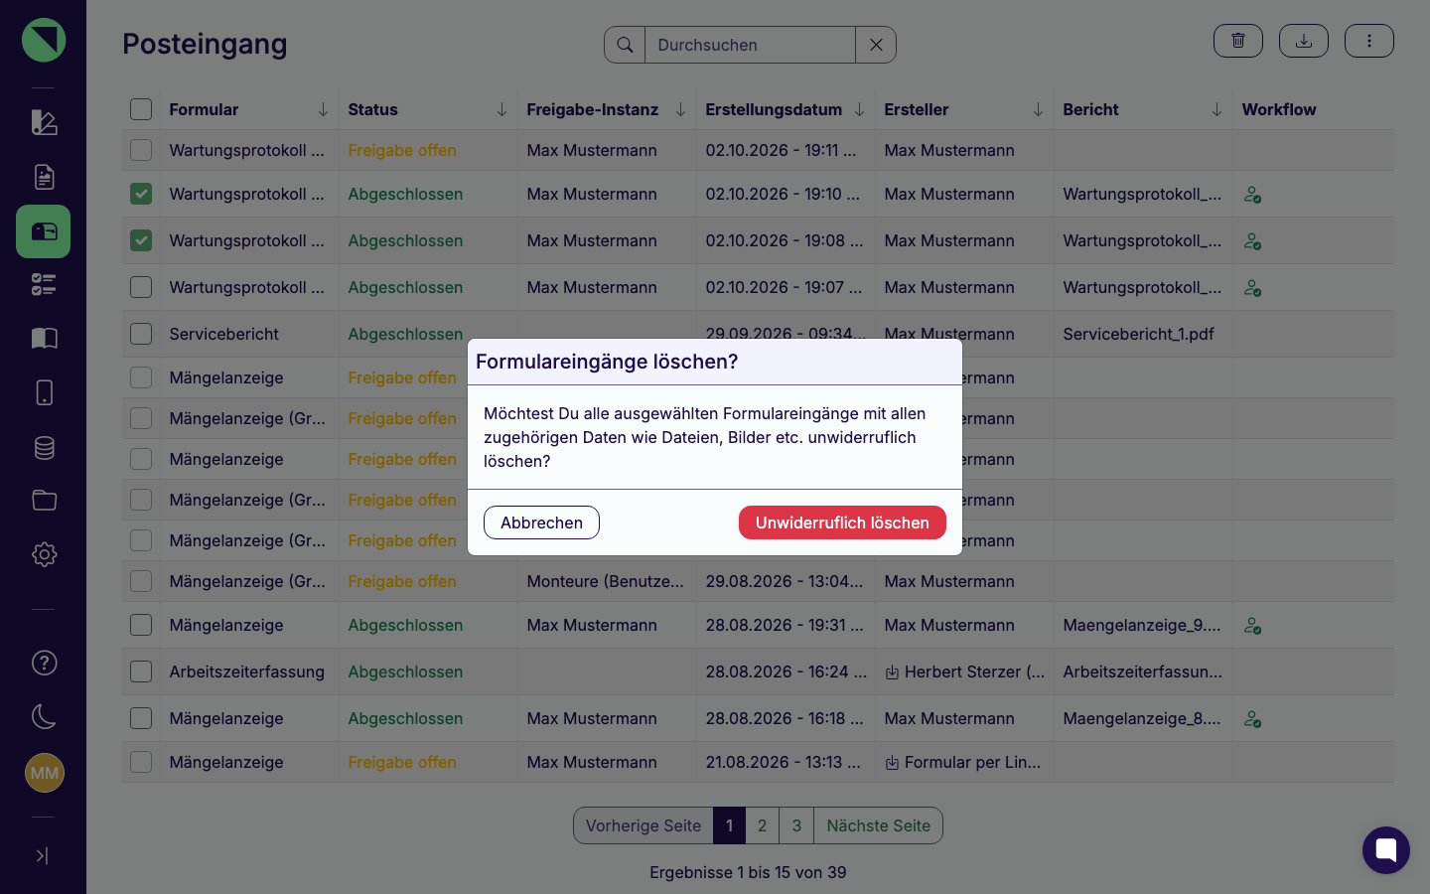Clear the search field with the X

click(x=876, y=45)
